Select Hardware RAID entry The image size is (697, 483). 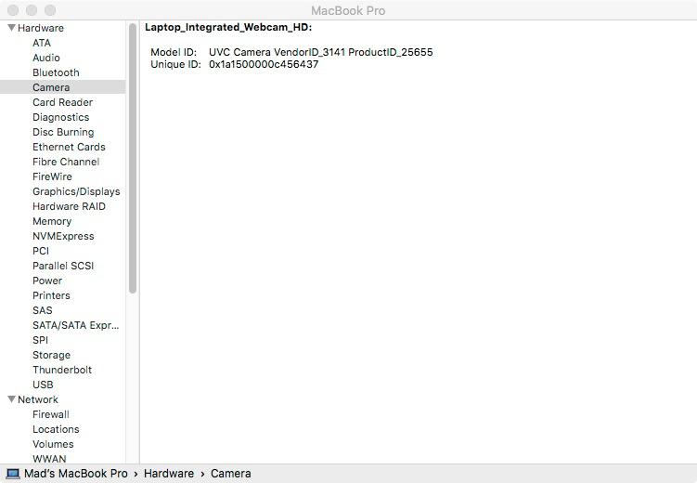click(x=69, y=206)
